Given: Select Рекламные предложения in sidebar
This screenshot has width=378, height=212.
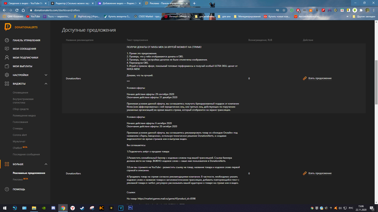Looking at the screenshot, I should [29, 173].
